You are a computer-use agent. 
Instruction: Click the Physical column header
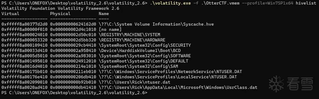click(60, 13)
